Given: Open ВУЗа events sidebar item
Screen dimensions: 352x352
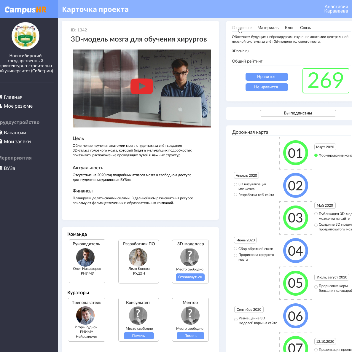Looking at the screenshot, I should point(8,168).
